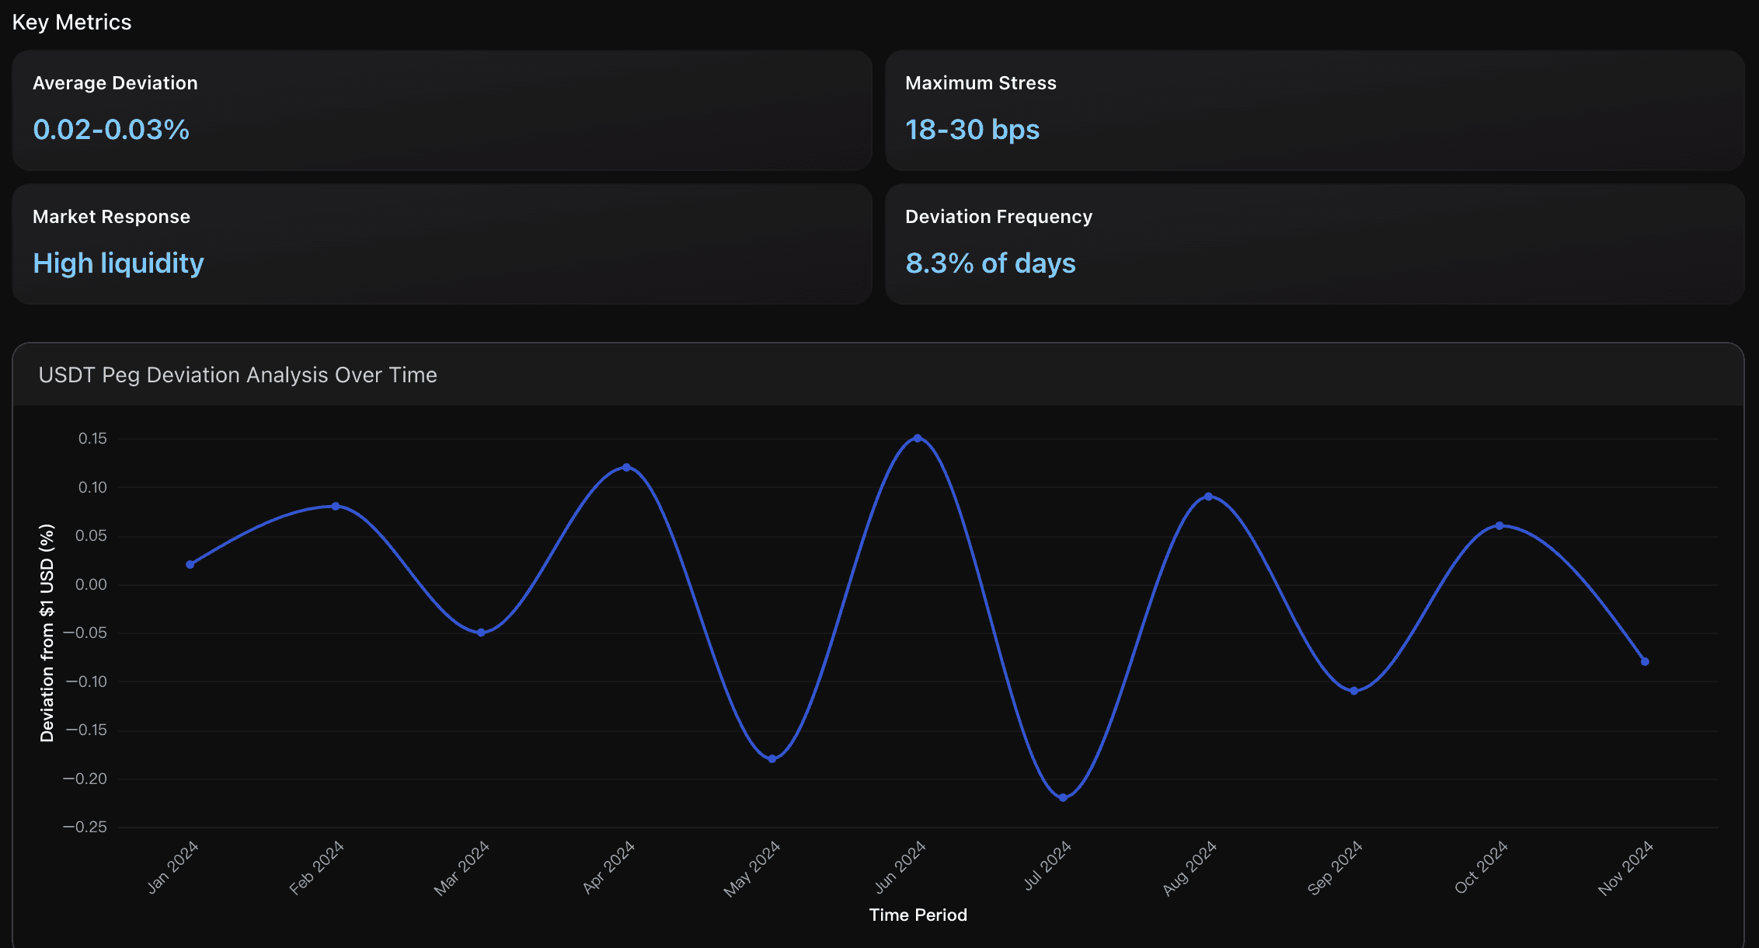The width and height of the screenshot is (1759, 948).
Task: Click the −0.15 y-axis tick label
Action: pos(86,730)
